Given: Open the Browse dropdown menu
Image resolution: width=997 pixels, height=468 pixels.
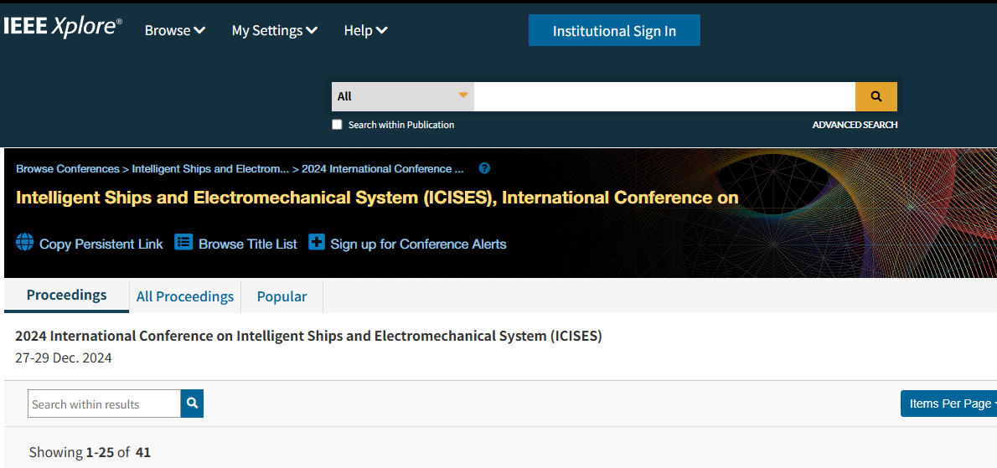Looking at the screenshot, I should tap(175, 30).
